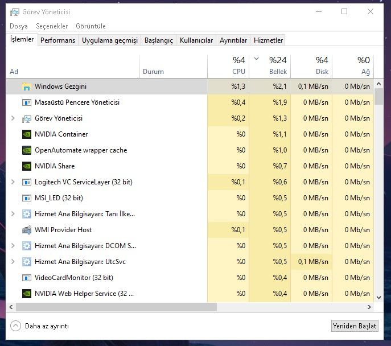The image size is (391, 346).
Task: Click the WMI Provider Host icon
Action: pyautogui.click(x=26, y=230)
